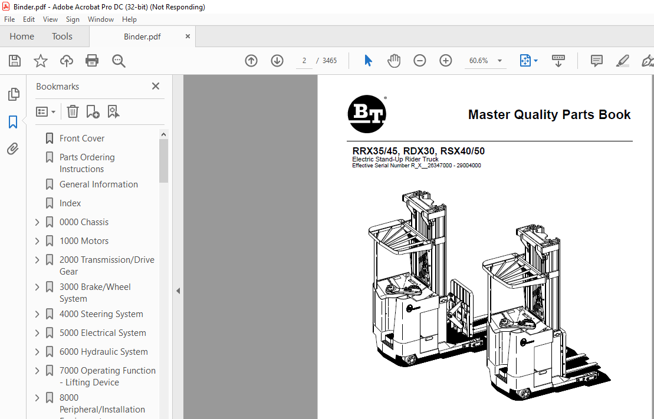Image resolution: width=654 pixels, height=419 pixels.
Task: Click the upload to cloud icon
Action: (66, 61)
